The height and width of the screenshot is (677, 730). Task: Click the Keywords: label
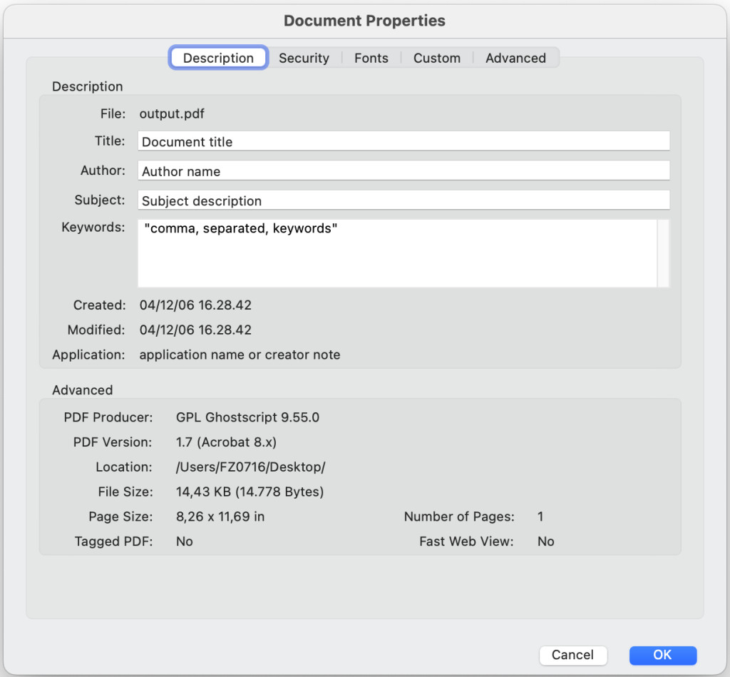tap(93, 228)
